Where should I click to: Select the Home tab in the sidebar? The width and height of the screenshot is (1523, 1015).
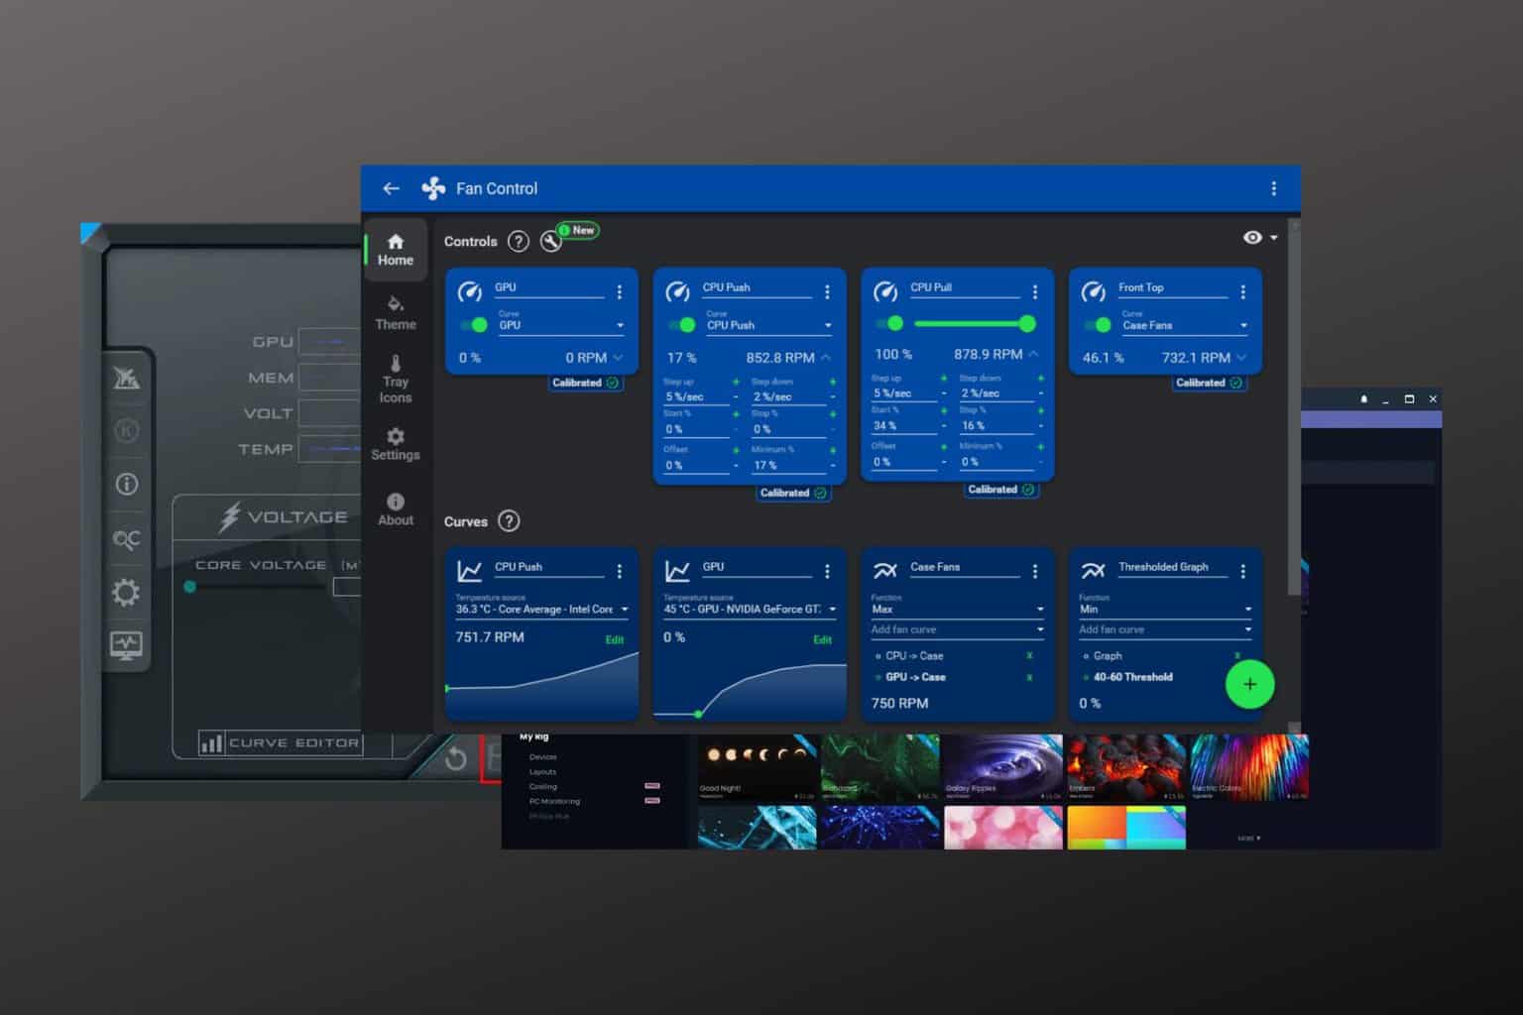click(x=395, y=250)
